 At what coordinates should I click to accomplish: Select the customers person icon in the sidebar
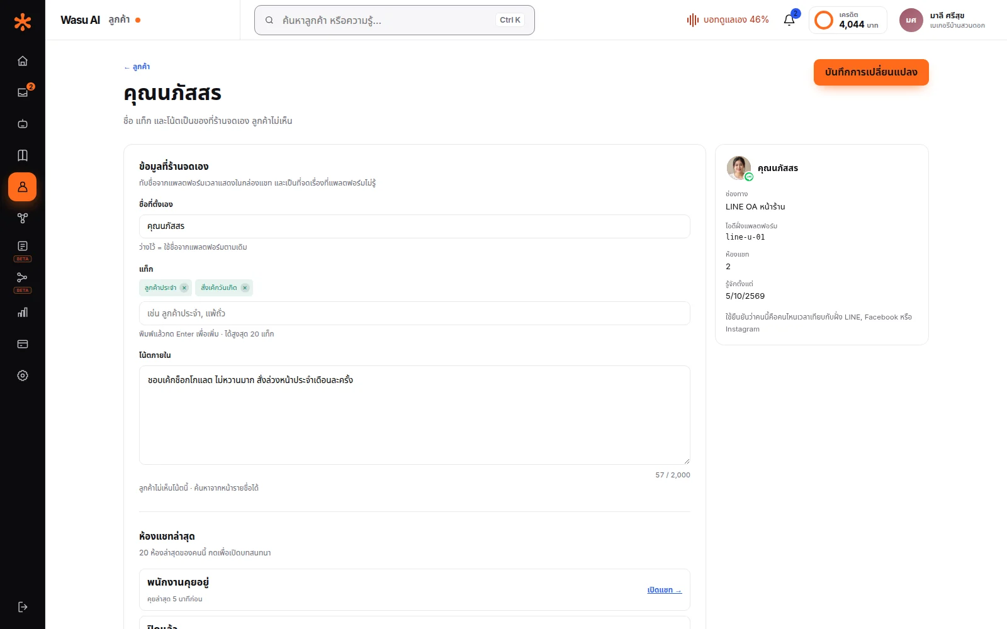point(23,187)
